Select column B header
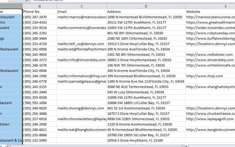Screen dimensions: 235x147 (x=39, y=6)
